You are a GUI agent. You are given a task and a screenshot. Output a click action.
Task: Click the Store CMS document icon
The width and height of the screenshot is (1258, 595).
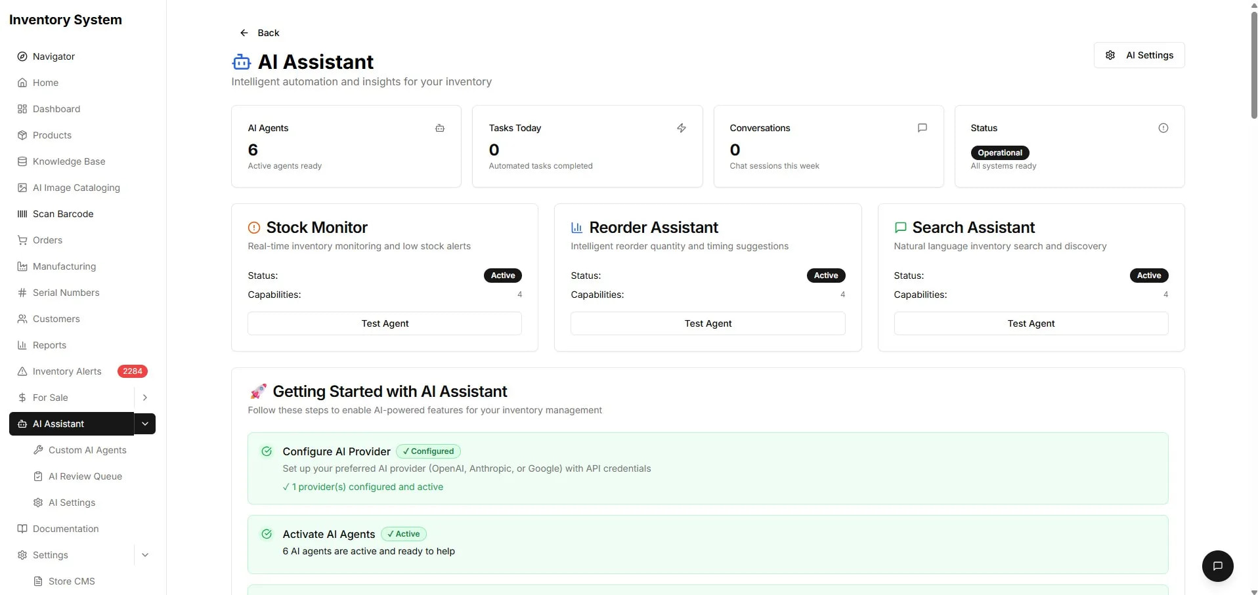(38, 581)
